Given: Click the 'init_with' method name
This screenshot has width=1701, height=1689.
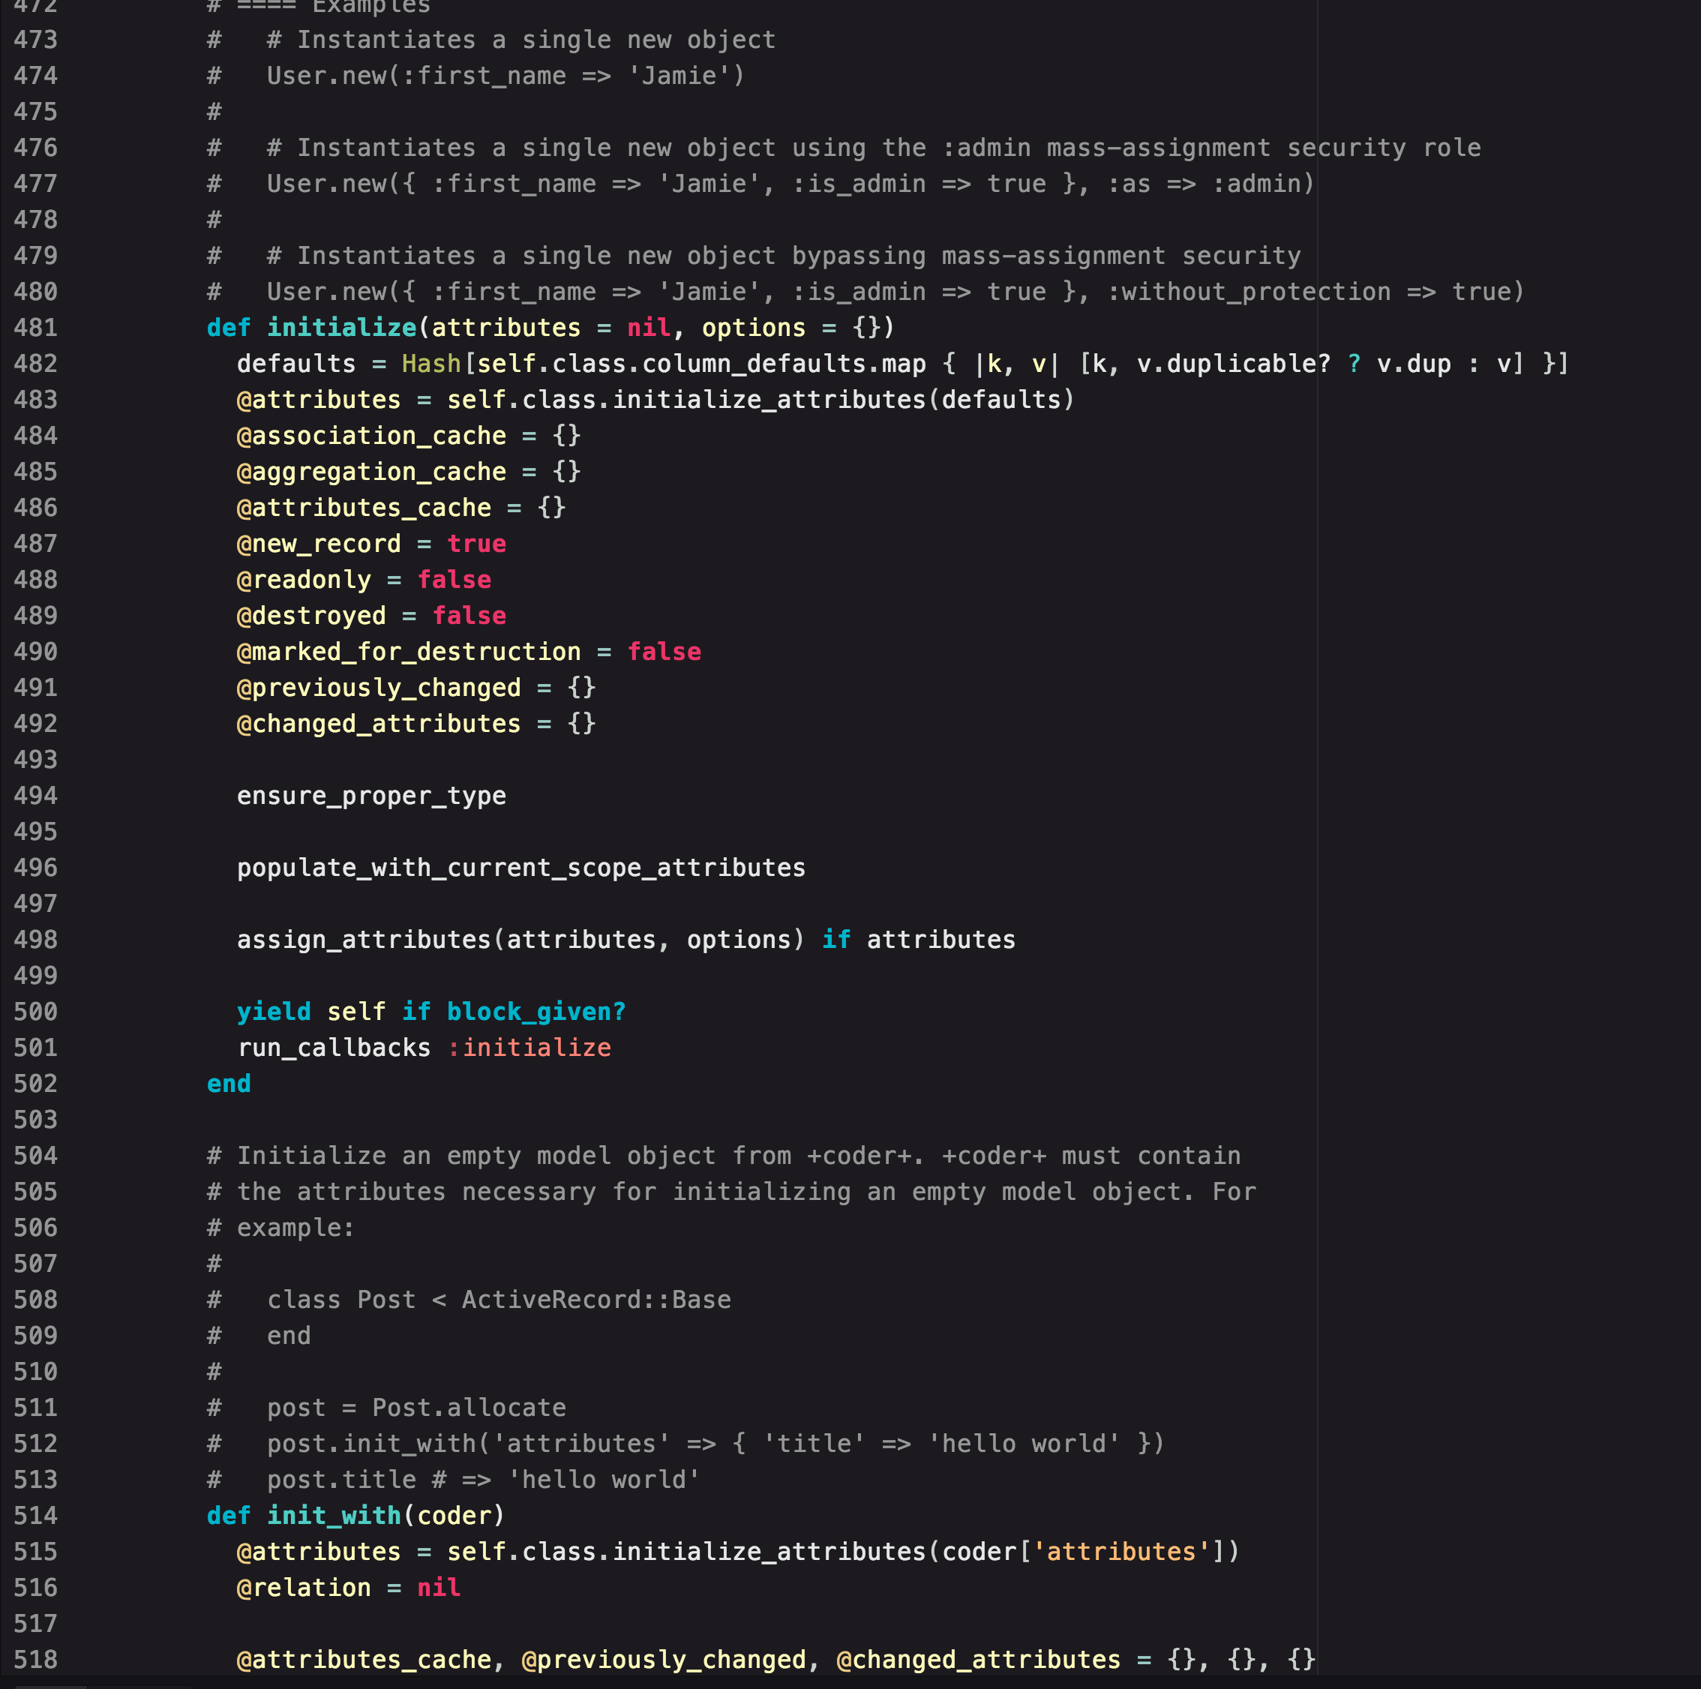Looking at the screenshot, I should (x=334, y=1516).
